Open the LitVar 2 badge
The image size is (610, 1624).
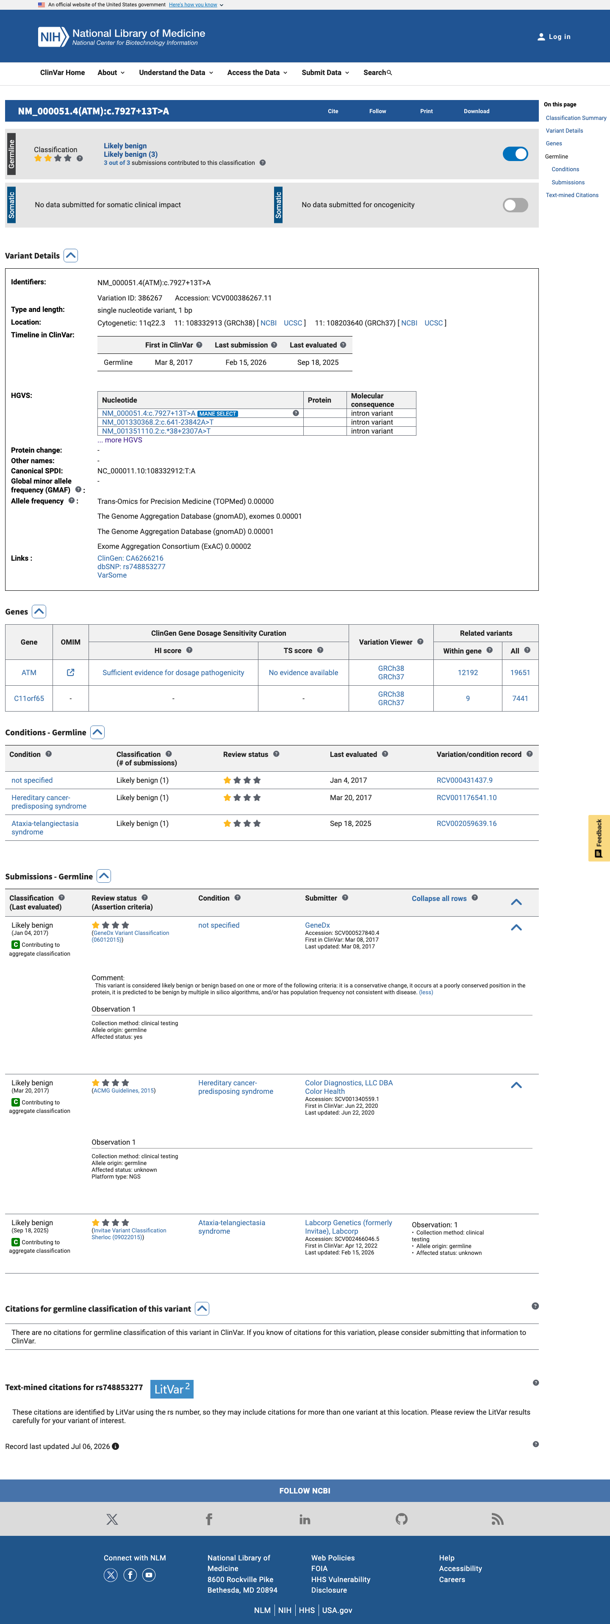[x=172, y=1389]
